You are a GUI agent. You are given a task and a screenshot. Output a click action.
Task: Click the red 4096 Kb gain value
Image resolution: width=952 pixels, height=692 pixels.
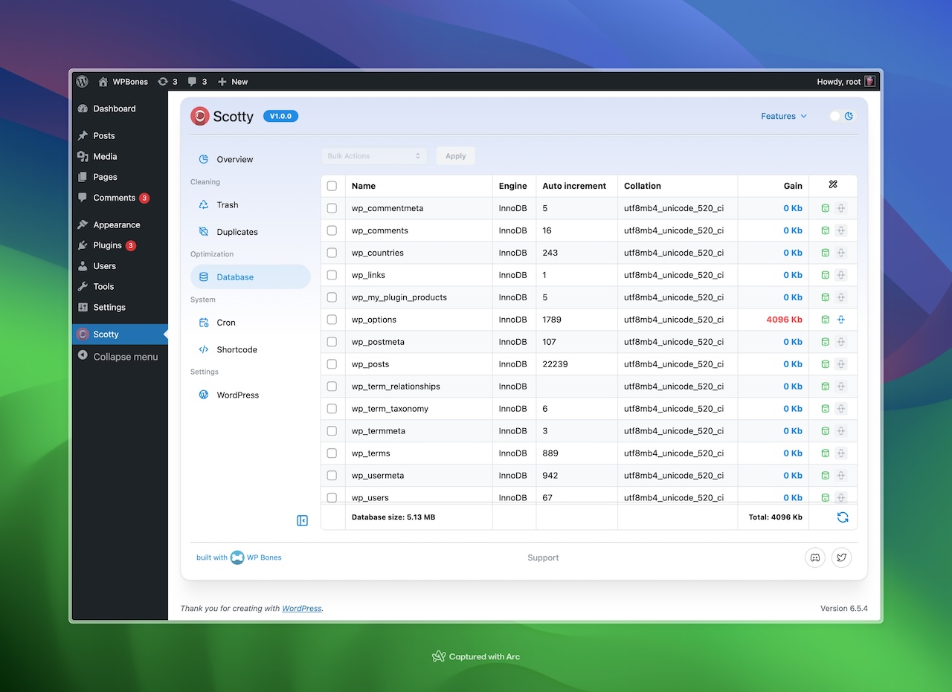pyautogui.click(x=784, y=320)
